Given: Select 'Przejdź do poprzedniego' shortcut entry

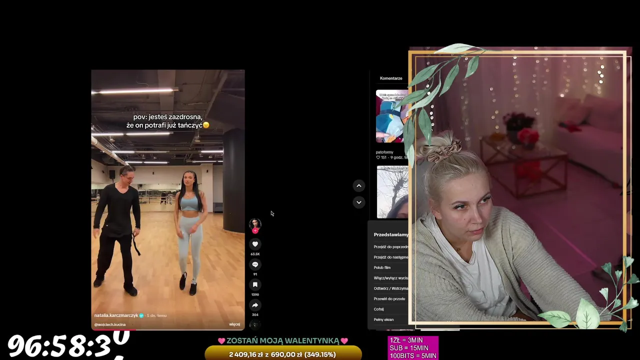Looking at the screenshot, I should [x=391, y=247].
